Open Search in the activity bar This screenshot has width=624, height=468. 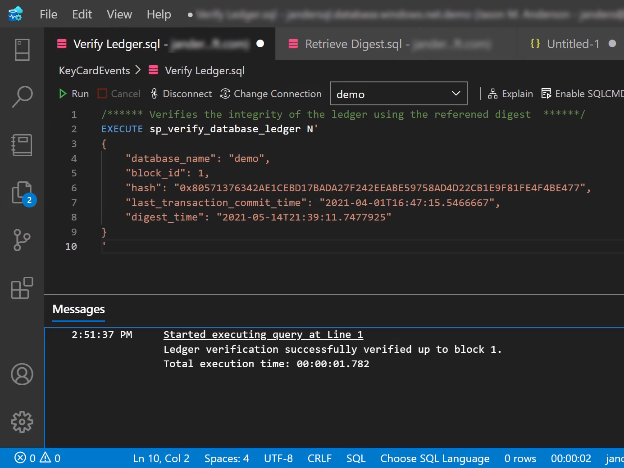(x=21, y=96)
